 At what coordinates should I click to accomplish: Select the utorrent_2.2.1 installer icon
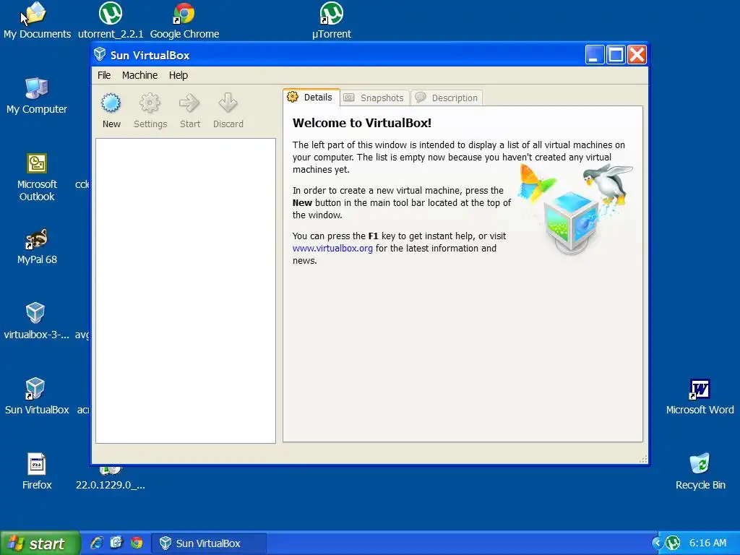[x=111, y=21]
